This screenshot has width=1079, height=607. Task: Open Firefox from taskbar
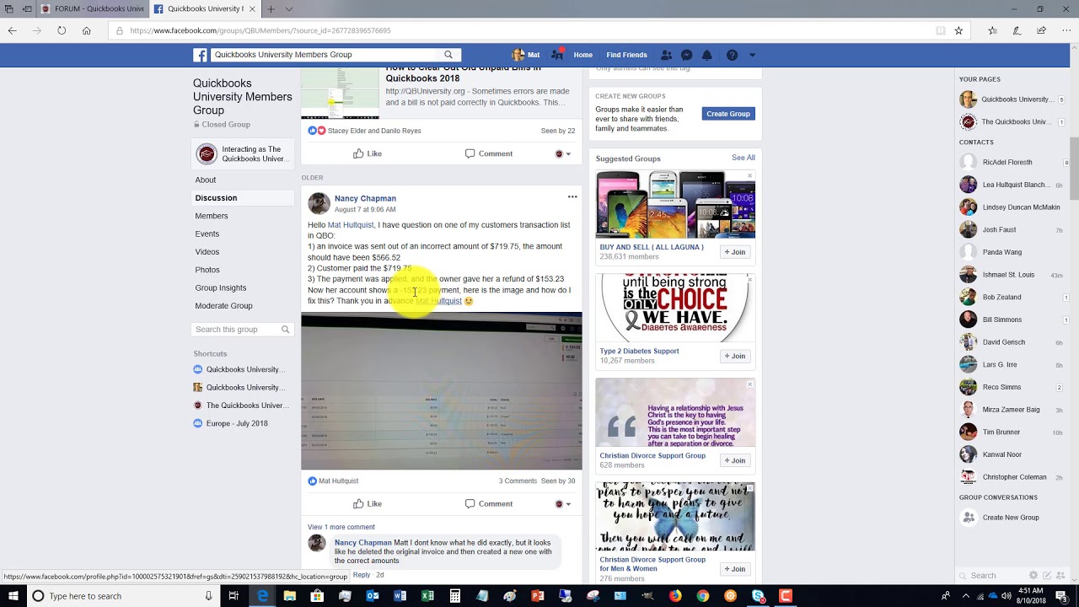tap(675, 596)
